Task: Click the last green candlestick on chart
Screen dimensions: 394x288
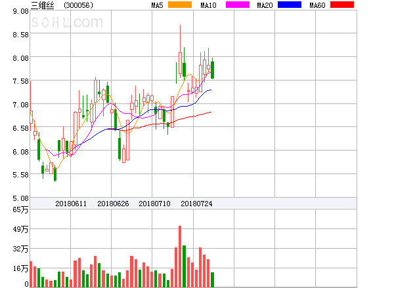Action: point(212,69)
